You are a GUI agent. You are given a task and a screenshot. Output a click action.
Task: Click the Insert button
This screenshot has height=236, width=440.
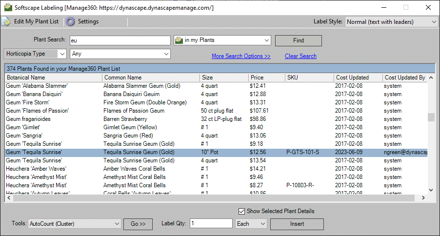point(297,224)
